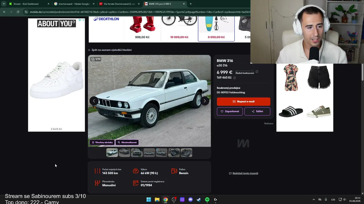Click the striped slide sandal ad
This screenshot has width=364, height=204.
291,112
